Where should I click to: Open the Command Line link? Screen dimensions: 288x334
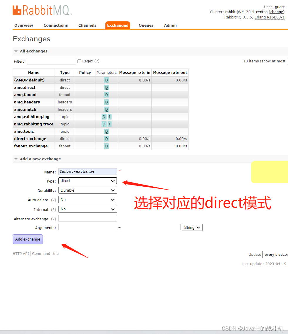45,253
